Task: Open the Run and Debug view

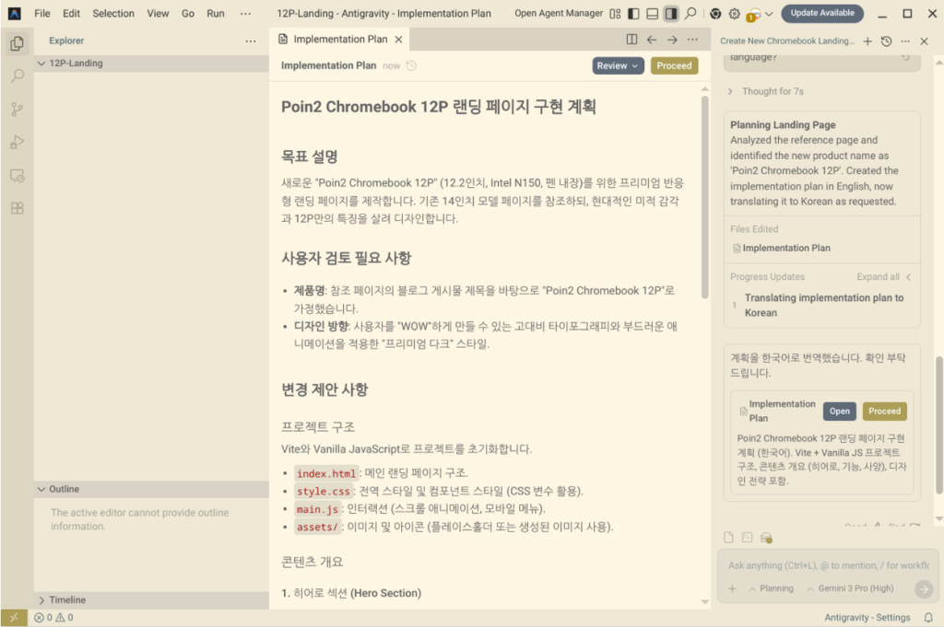Action: point(17,142)
